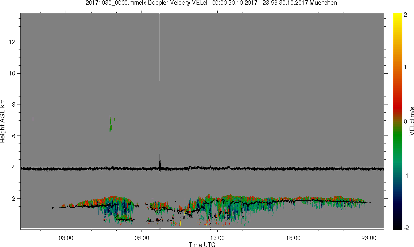Click the '08:00' time axis label
This screenshot has width=414, height=247.
(x=142, y=238)
